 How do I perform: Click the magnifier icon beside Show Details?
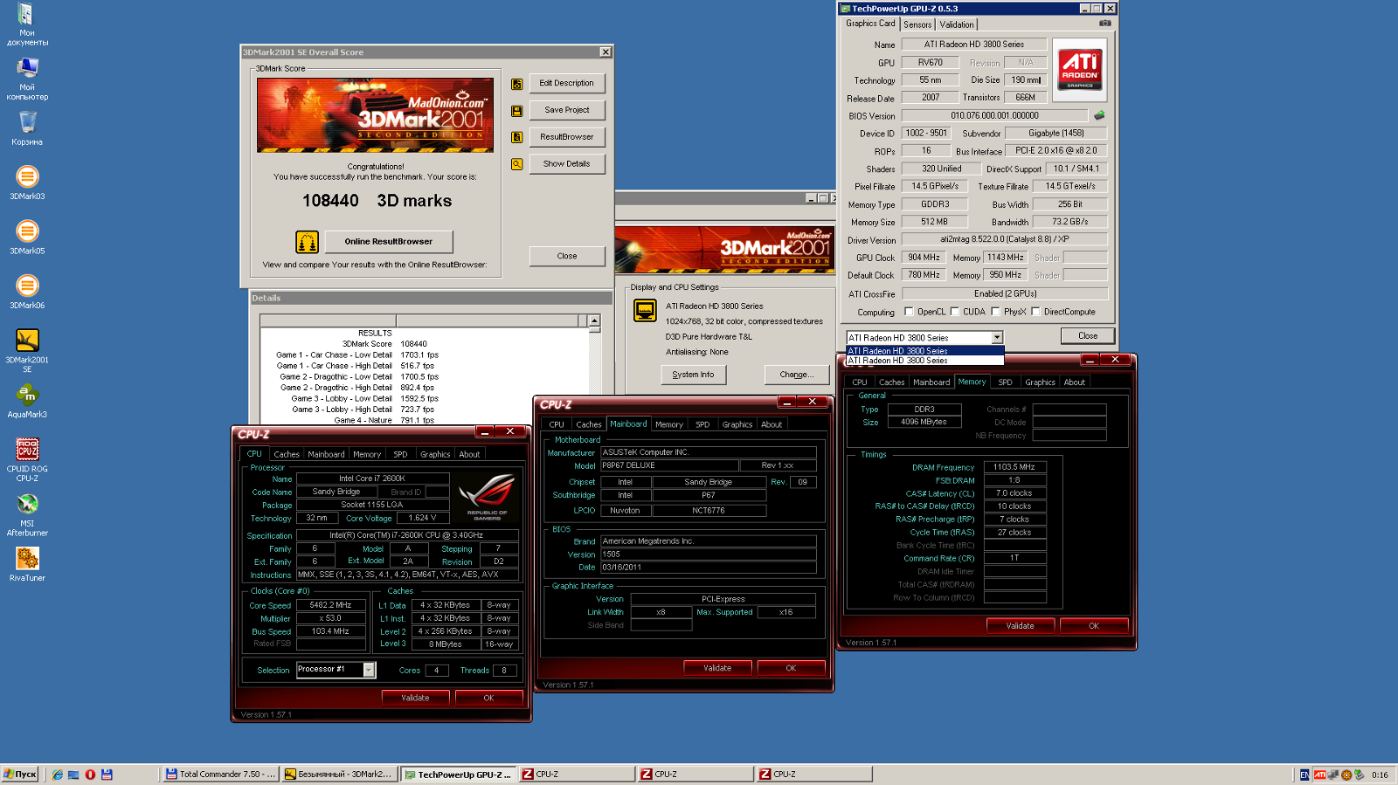click(517, 164)
